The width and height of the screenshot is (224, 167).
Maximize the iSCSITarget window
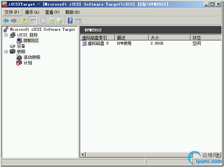[212, 4]
